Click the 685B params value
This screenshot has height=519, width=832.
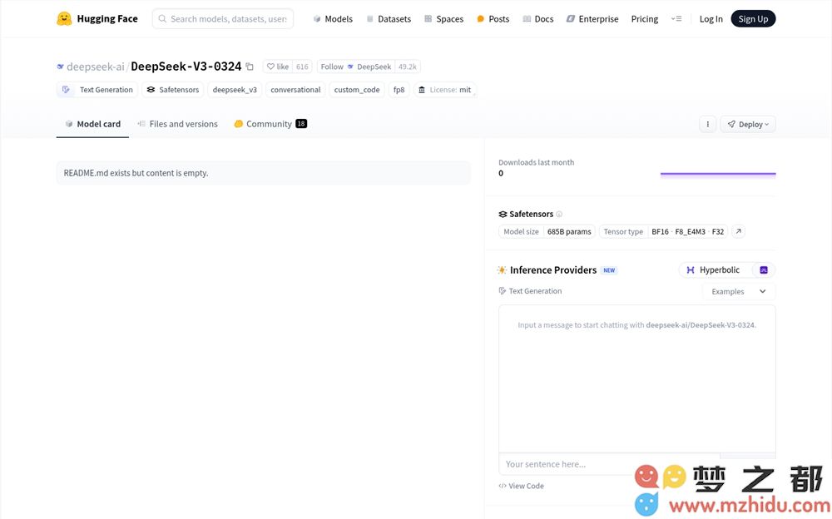(569, 231)
